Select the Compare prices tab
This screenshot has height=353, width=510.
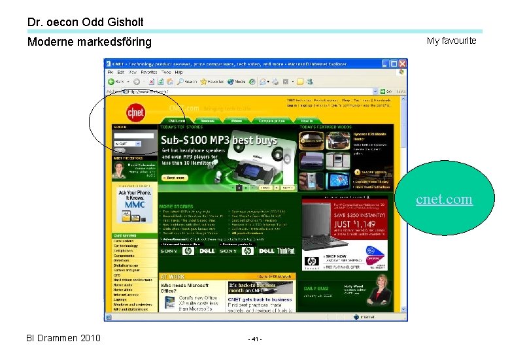[x=271, y=120]
